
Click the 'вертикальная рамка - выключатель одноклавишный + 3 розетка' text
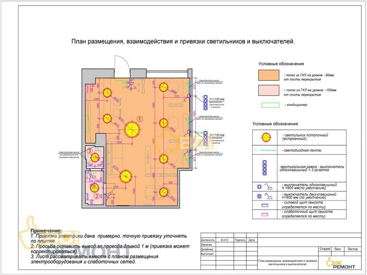coord(312,168)
